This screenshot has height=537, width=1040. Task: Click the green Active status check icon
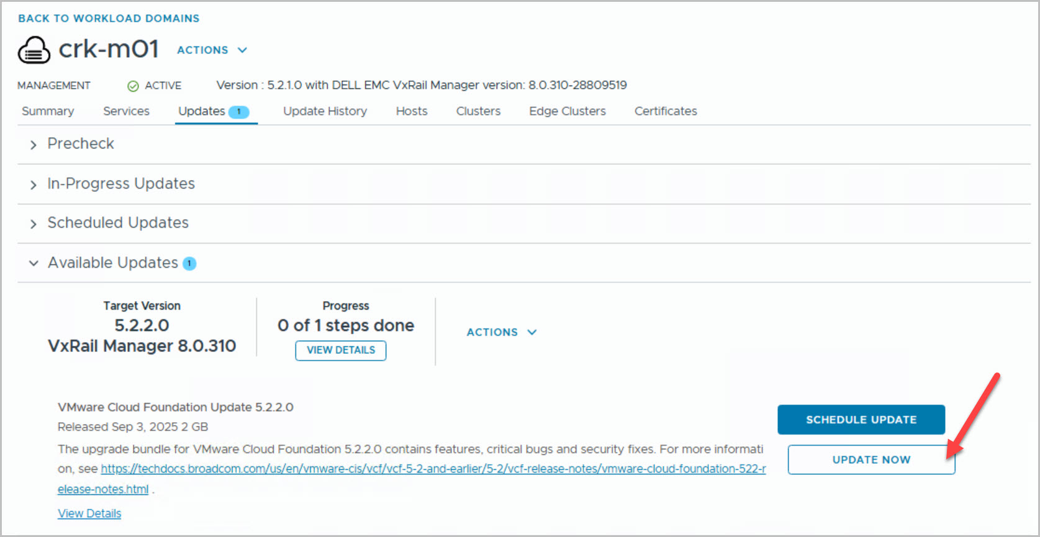point(133,86)
